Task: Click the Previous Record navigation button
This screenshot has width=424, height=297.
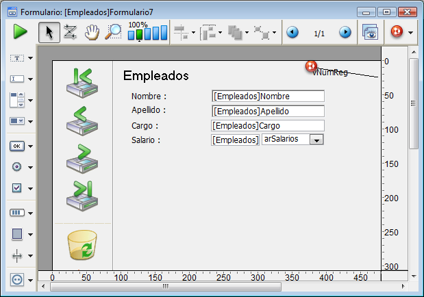Action: (x=82, y=120)
